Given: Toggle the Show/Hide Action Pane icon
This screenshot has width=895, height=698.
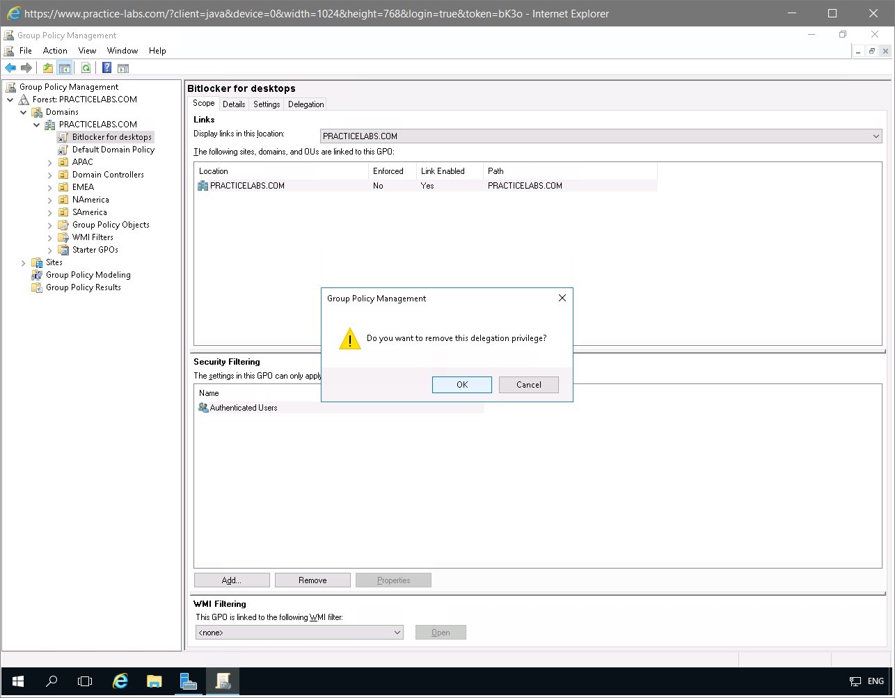Looking at the screenshot, I should pos(123,68).
